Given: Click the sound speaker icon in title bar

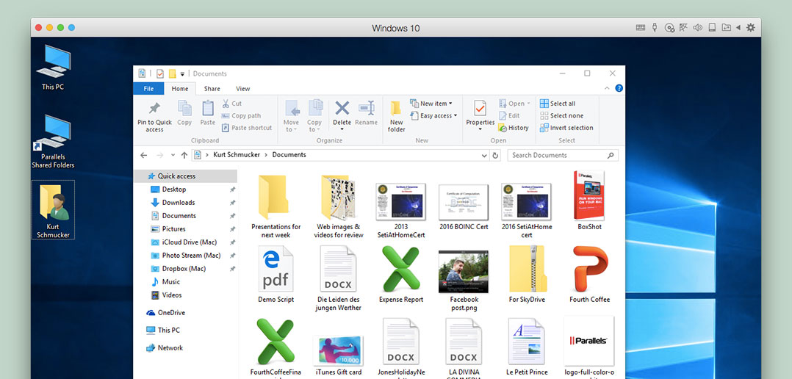Looking at the screenshot, I should tap(698, 28).
